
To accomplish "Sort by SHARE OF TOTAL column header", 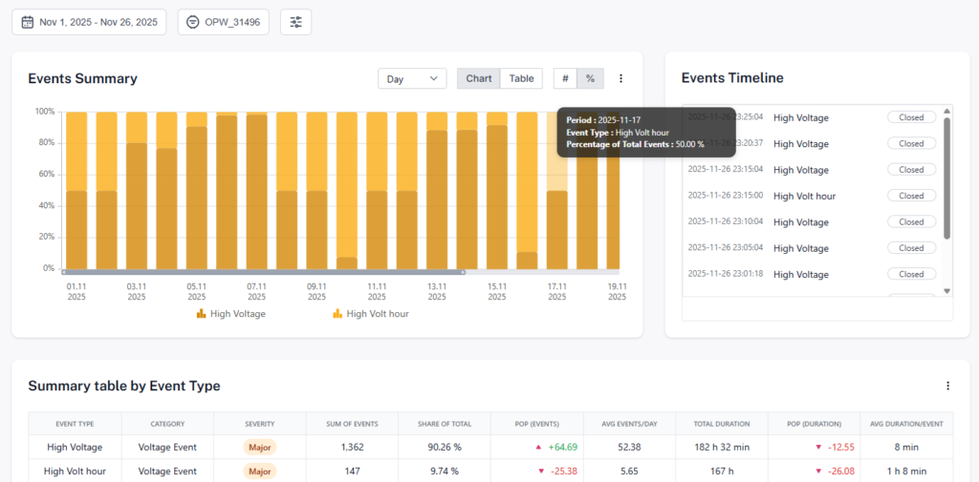I will 445,424.
